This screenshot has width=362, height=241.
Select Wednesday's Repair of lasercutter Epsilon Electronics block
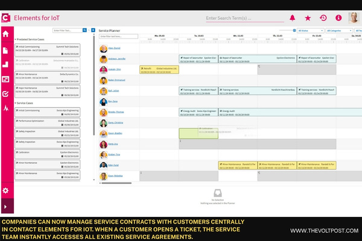tap(258, 59)
